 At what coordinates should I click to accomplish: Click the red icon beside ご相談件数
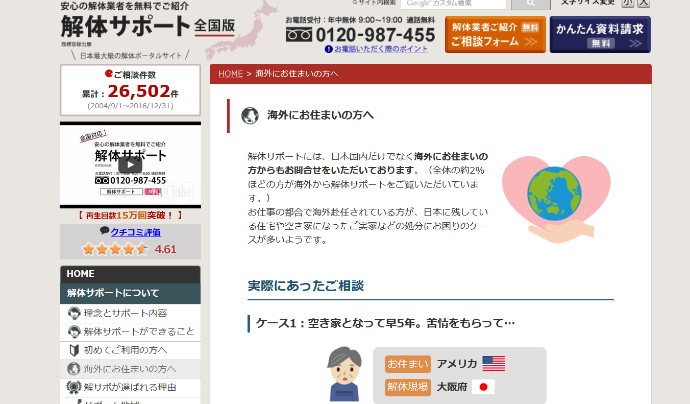(x=109, y=74)
